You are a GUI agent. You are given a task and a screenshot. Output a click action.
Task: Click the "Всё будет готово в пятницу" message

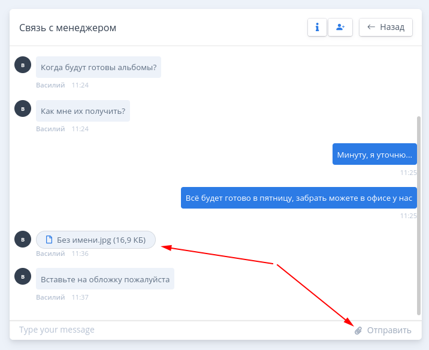tap(298, 198)
